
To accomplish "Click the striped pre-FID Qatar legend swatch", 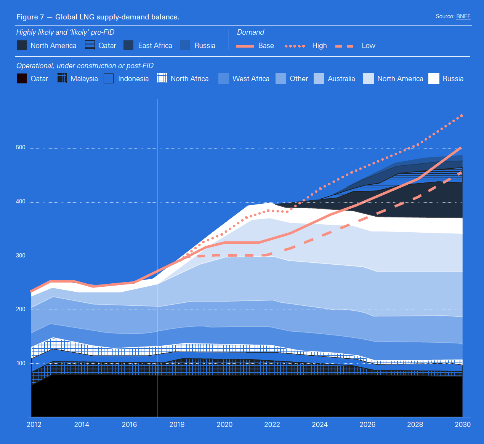I will click(90, 46).
